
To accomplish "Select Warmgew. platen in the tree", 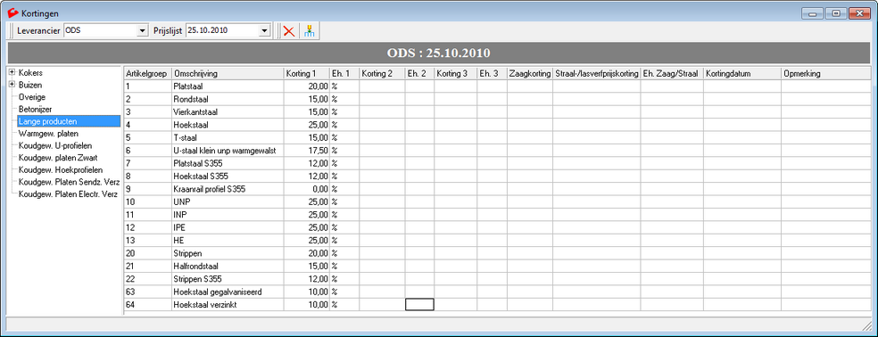I will (x=48, y=133).
